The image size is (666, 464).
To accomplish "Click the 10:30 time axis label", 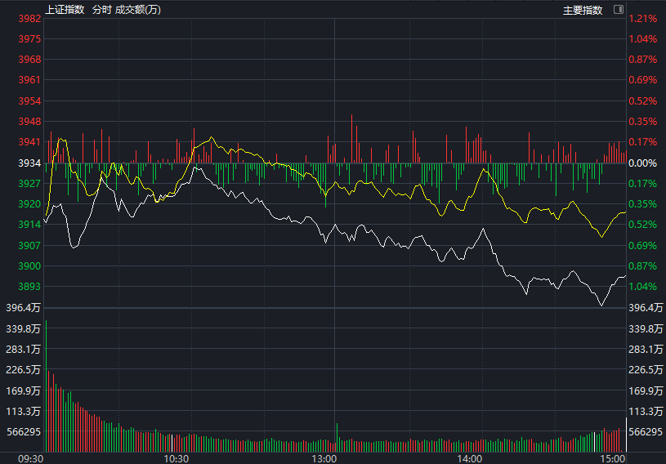I will click(177, 458).
